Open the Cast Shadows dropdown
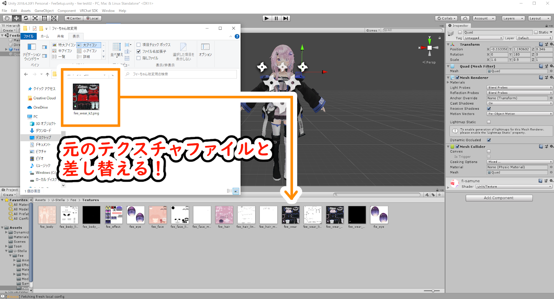 click(520, 103)
